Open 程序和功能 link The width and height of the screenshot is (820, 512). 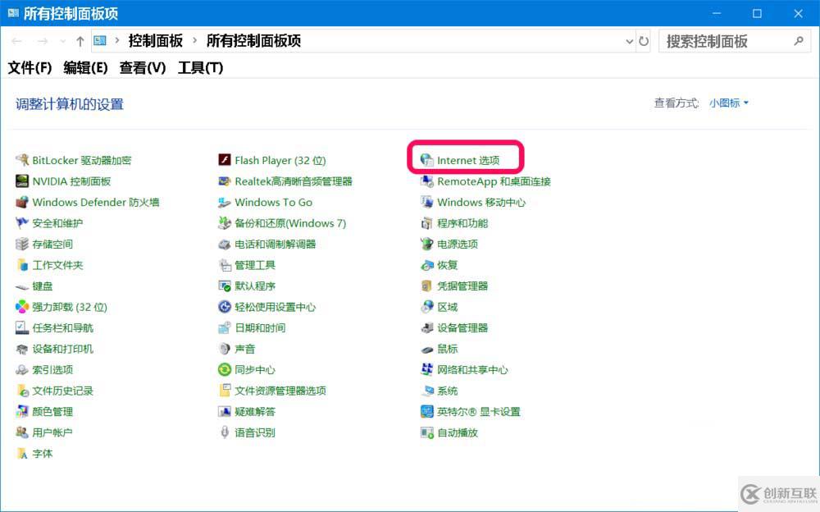462,223
